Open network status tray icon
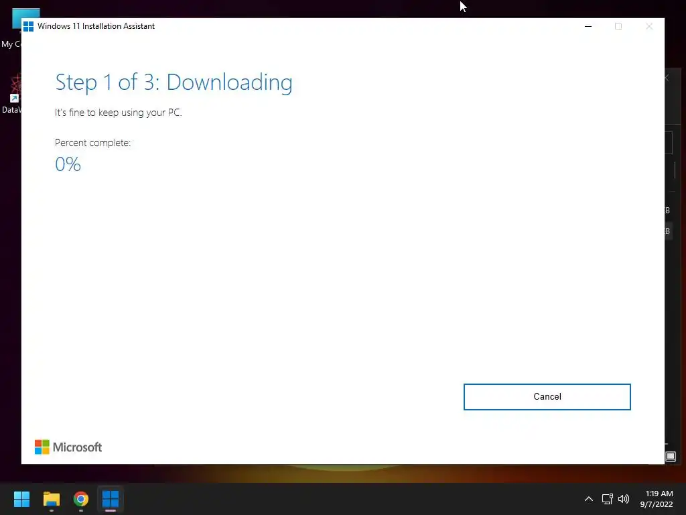This screenshot has height=515, width=686. point(607,499)
